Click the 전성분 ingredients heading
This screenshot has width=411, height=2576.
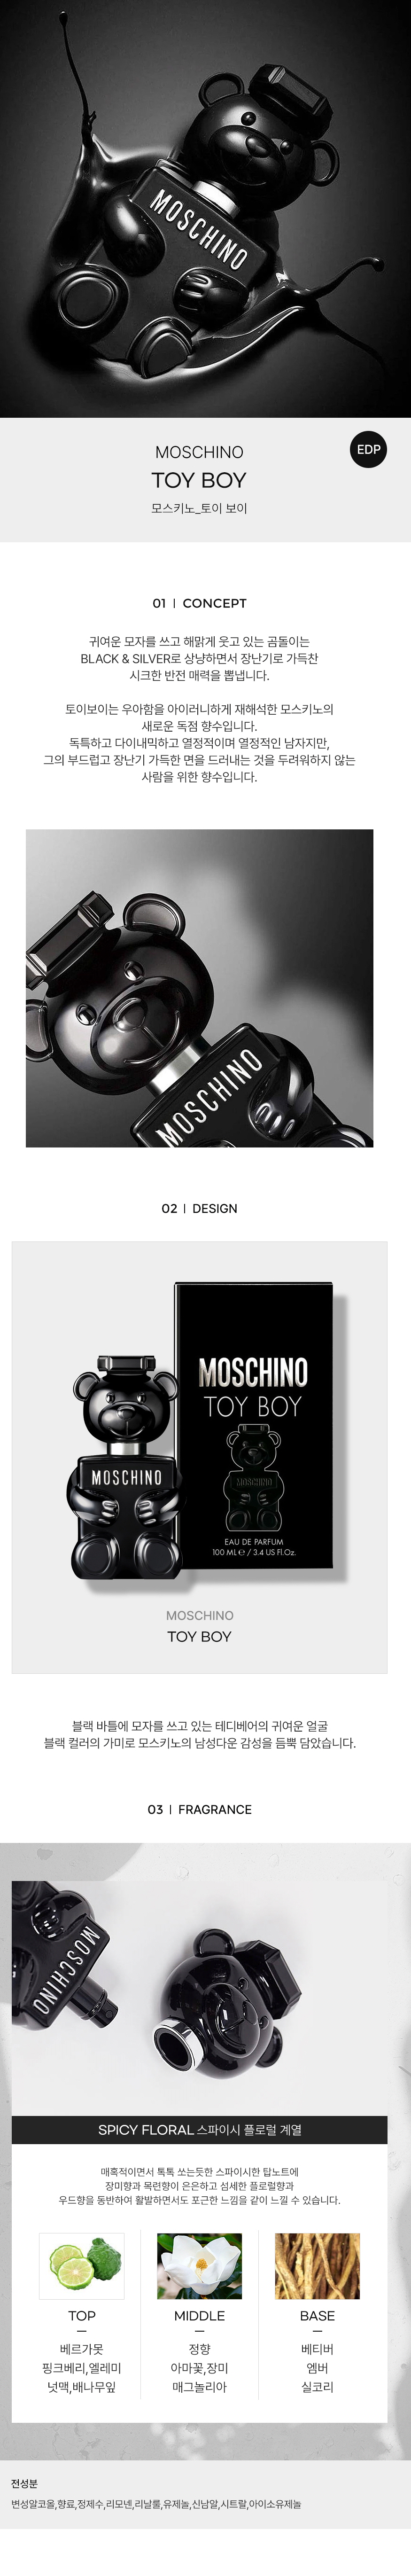24,2483
